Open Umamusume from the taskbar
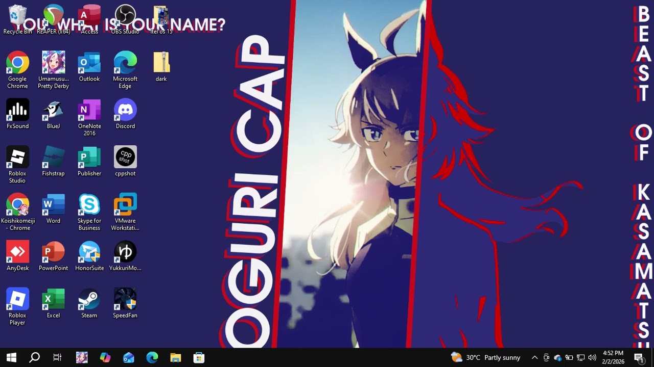The width and height of the screenshot is (654, 367). [x=82, y=357]
